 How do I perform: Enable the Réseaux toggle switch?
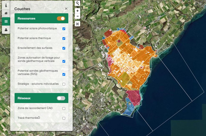[x=61, y=98]
